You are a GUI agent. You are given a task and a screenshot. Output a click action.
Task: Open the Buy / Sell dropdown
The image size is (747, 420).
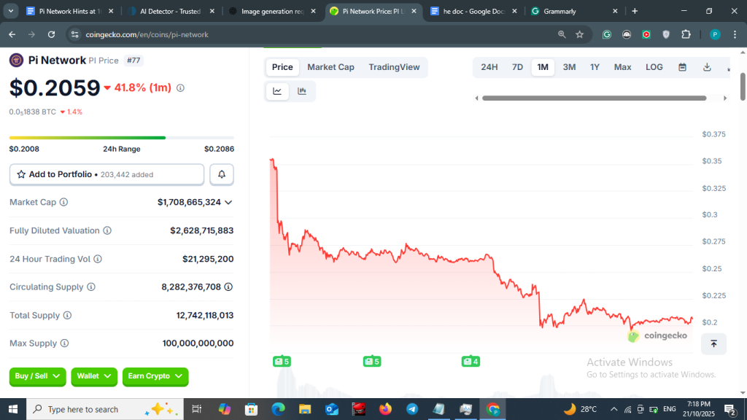click(37, 376)
